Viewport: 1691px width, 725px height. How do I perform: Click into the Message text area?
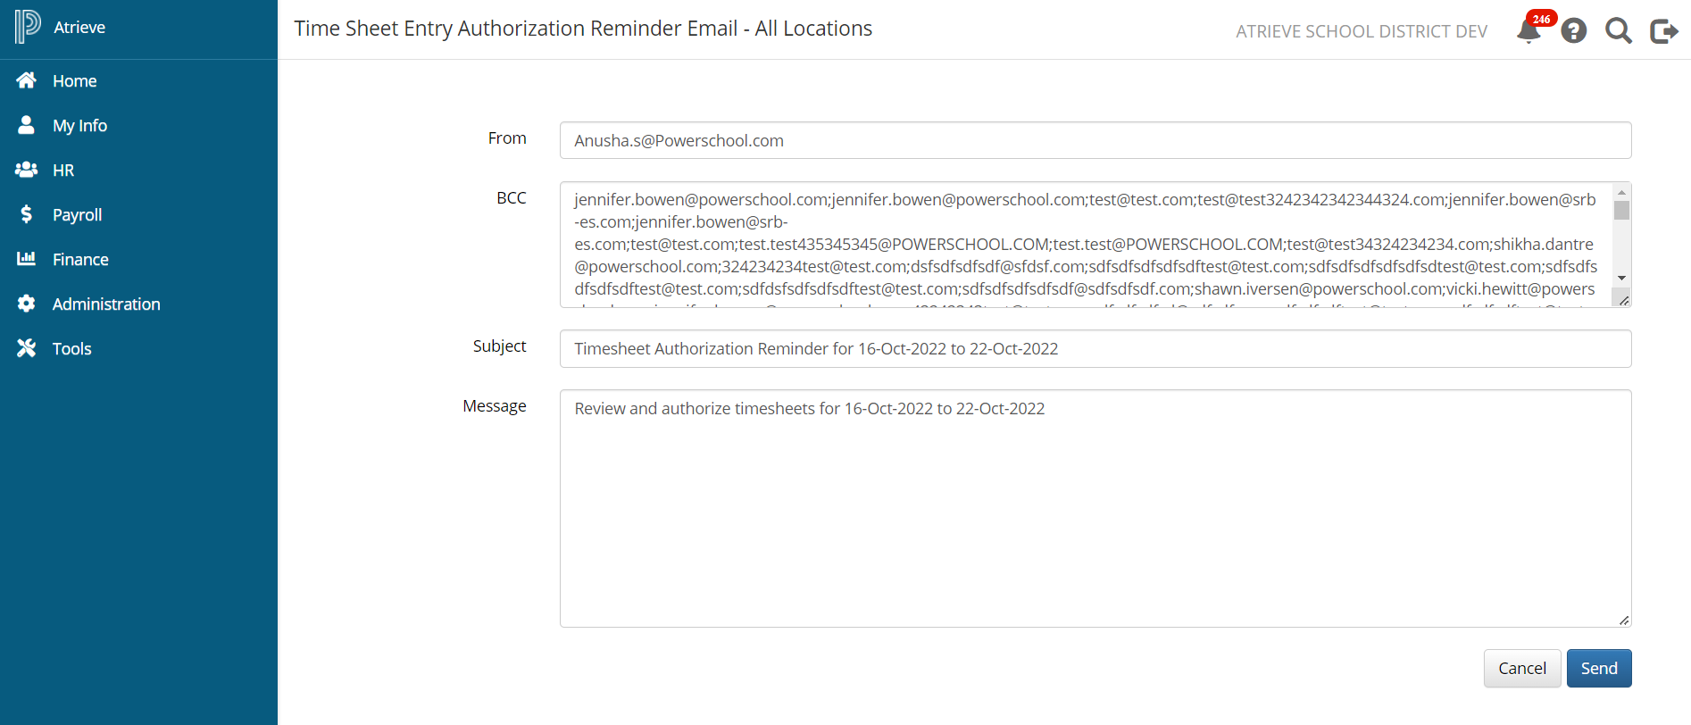[x=1095, y=508]
